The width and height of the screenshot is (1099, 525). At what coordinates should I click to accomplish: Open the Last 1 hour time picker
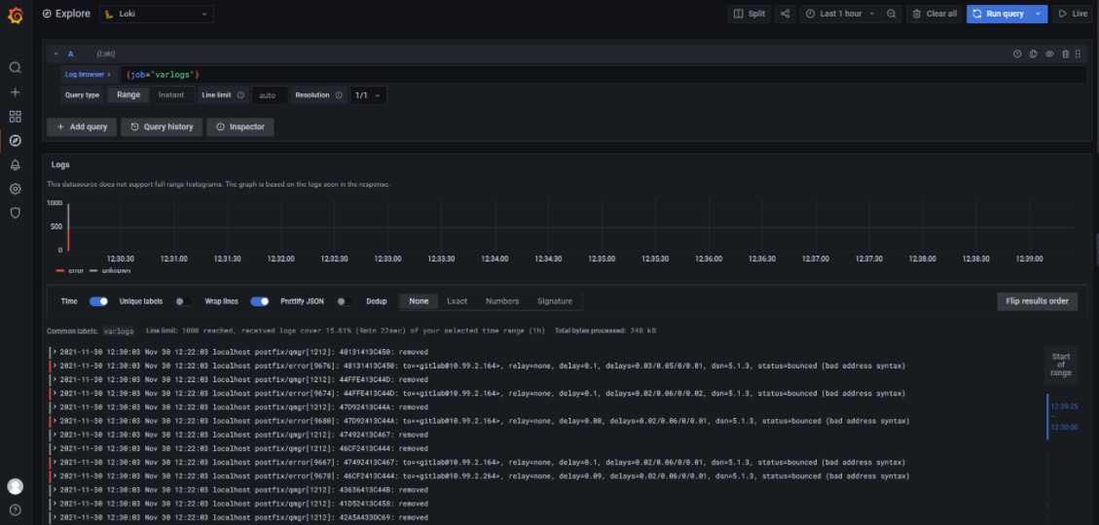pyautogui.click(x=840, y=14)
